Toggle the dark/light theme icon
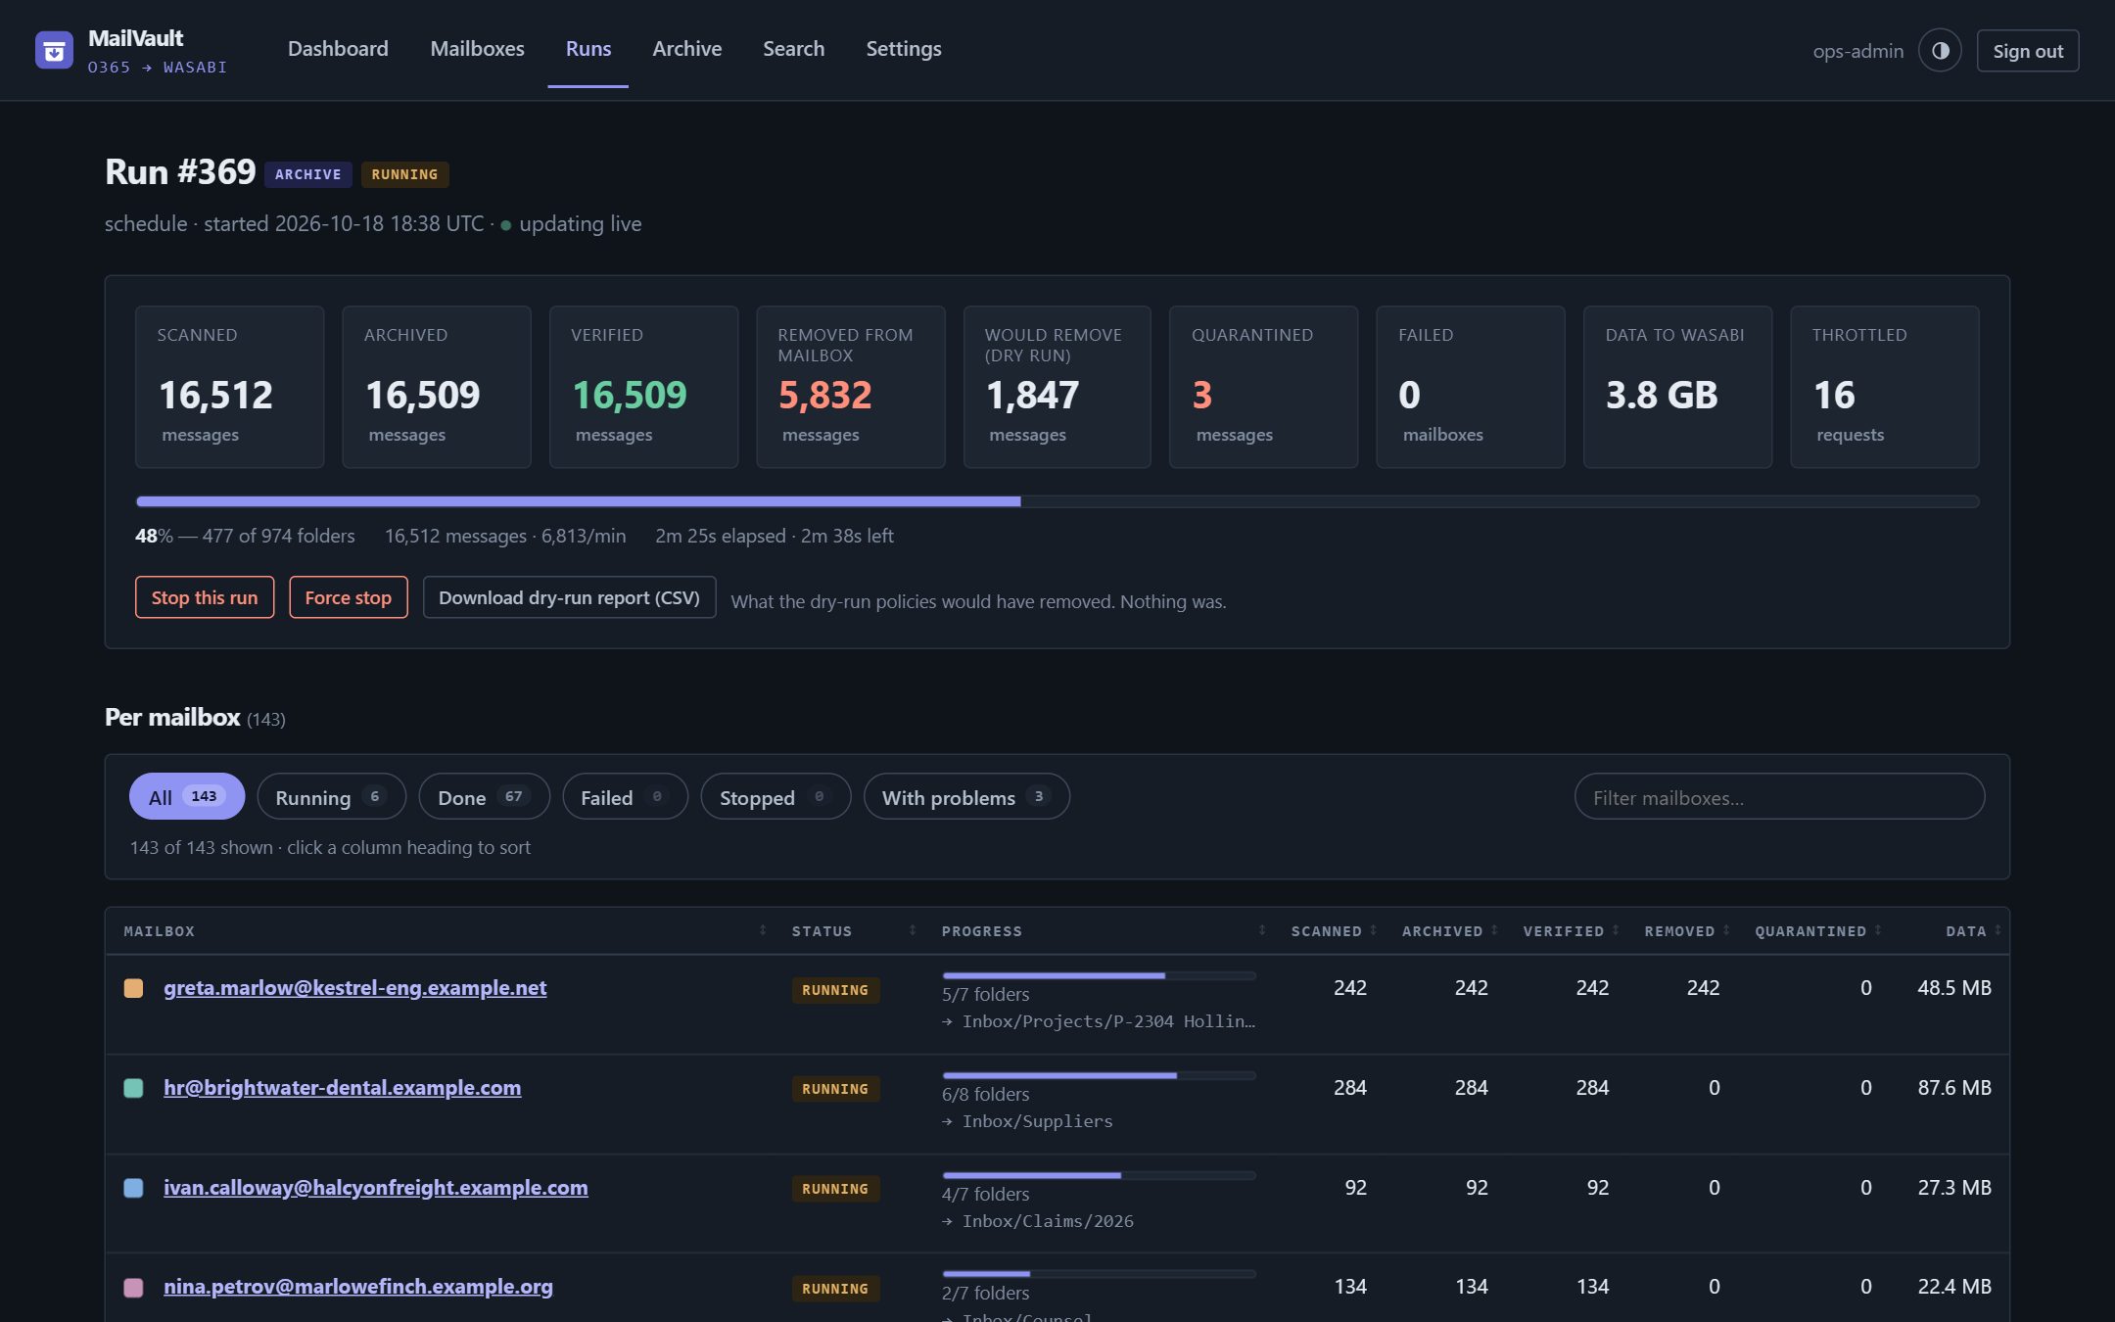Image resolution: width=2115 pixels, height=1322 pixels. tap(1940, 51)
